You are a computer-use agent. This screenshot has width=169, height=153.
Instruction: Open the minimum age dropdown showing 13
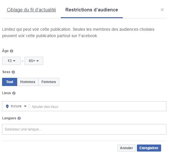tap(11, 61)
